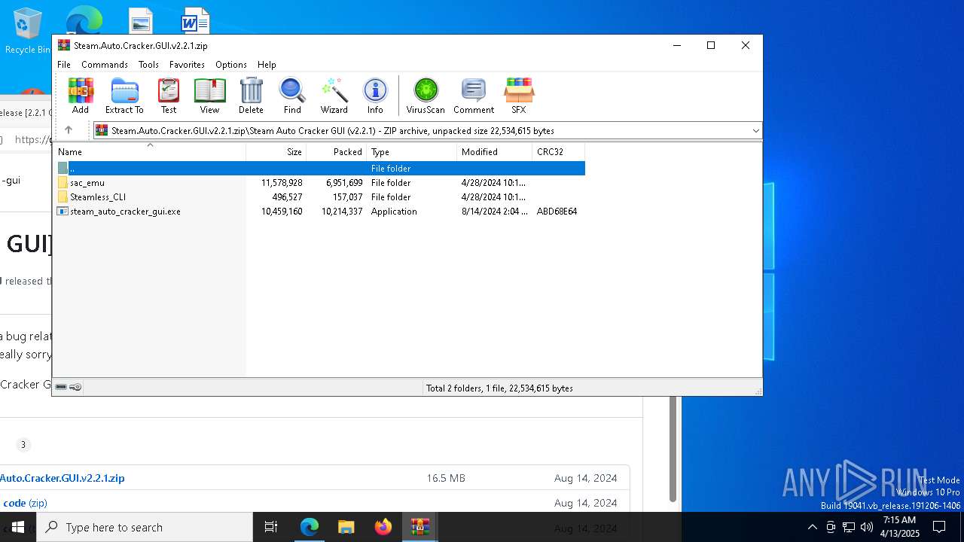Click the CRC32 value ABD68E64
Image resolution: width=964 pixels, height=542 pixels.
557,212
